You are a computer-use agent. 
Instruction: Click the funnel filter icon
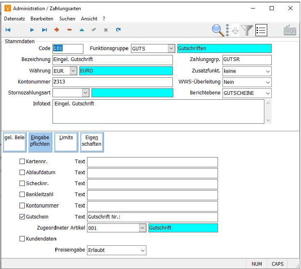pos(247,30)
